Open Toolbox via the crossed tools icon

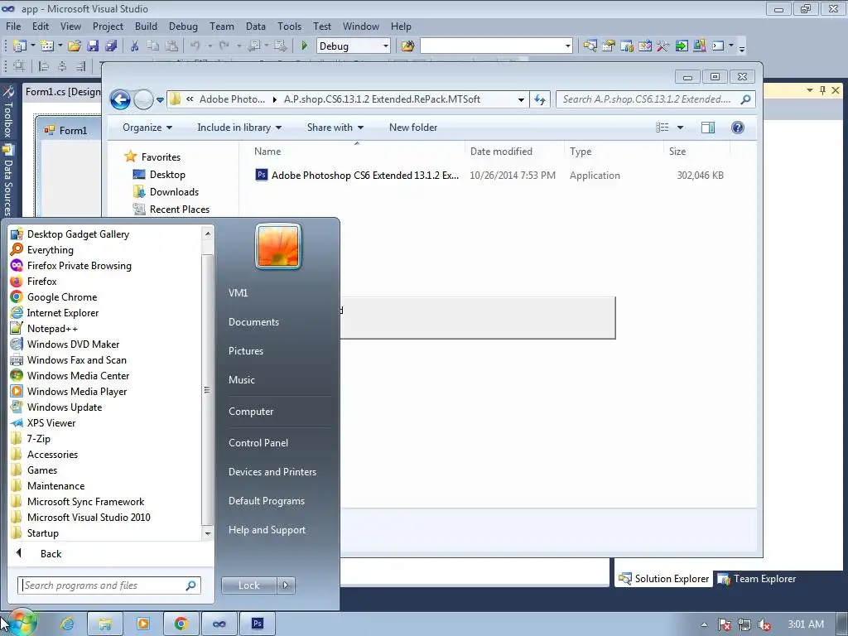point(663,46)
